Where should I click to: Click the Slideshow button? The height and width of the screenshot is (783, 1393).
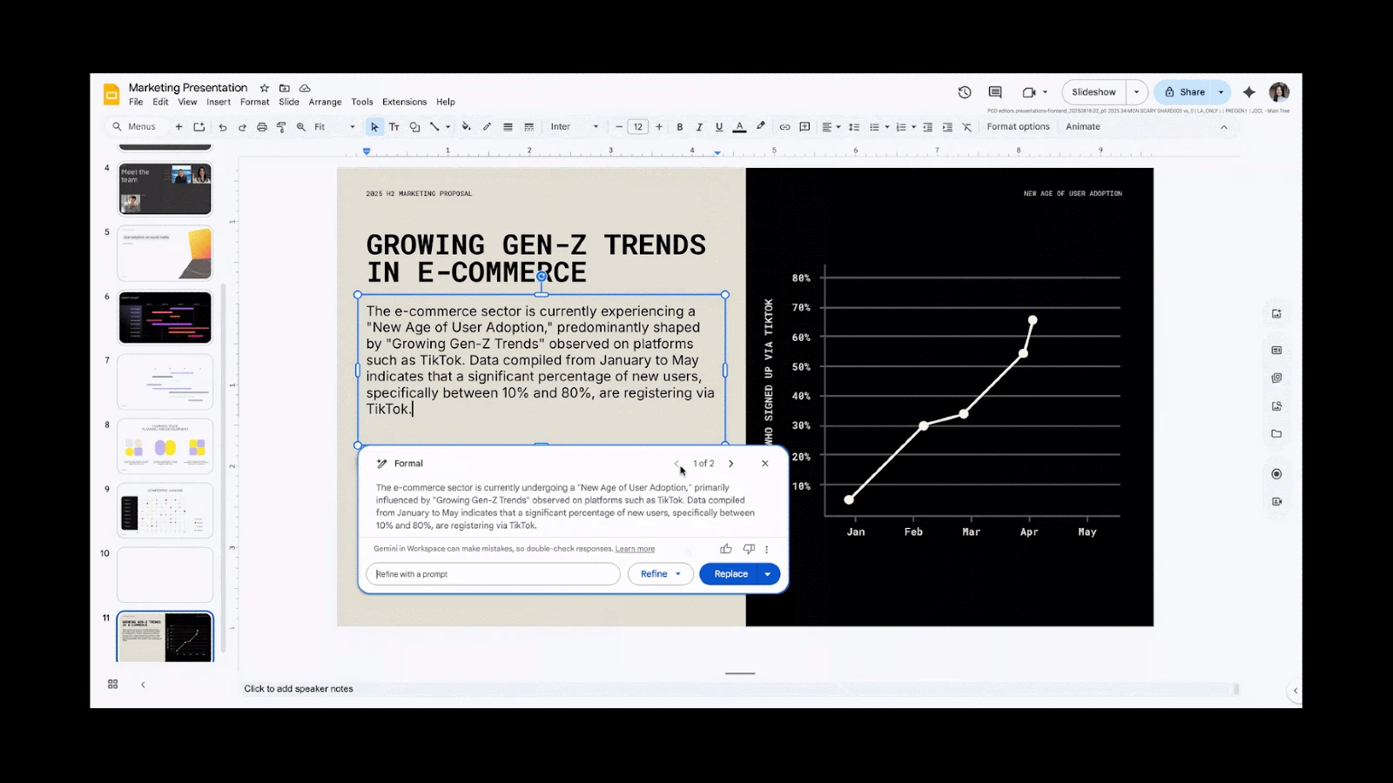pyautogui.click(x=1094, y=92)
